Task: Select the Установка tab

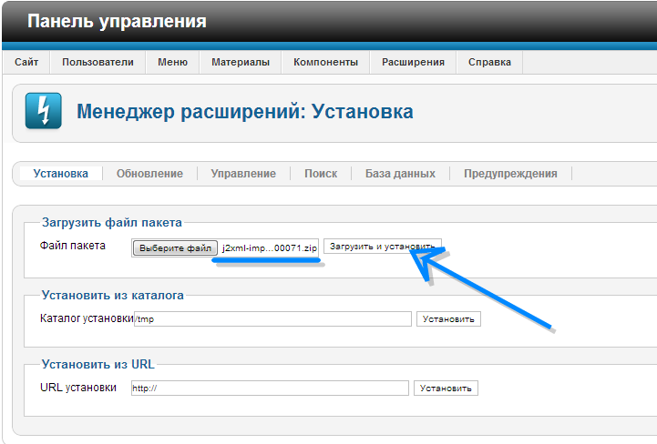Action: 60,174
